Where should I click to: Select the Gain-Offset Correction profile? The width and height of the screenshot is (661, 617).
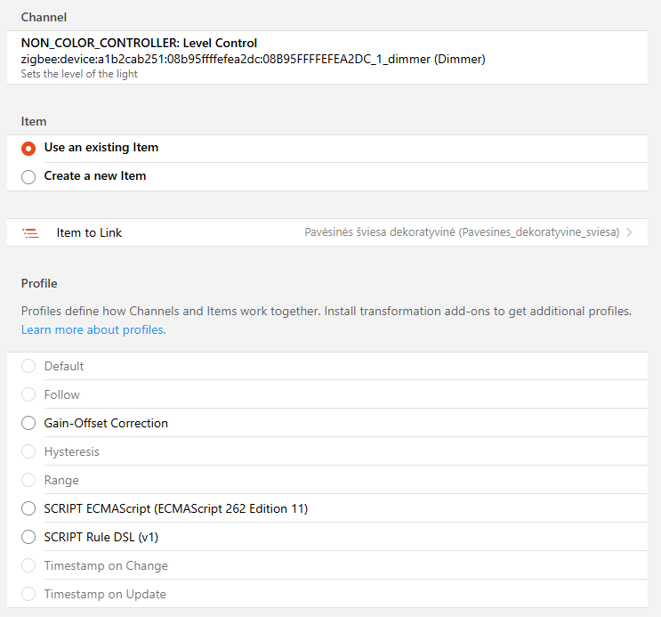click(x=28, y=423)
